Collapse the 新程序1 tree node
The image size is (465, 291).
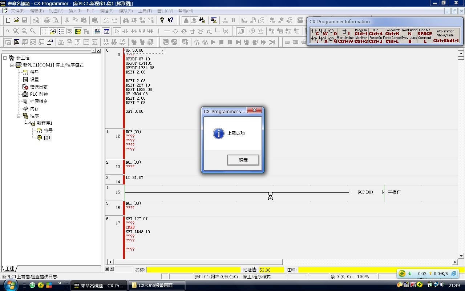pos(26,123)
